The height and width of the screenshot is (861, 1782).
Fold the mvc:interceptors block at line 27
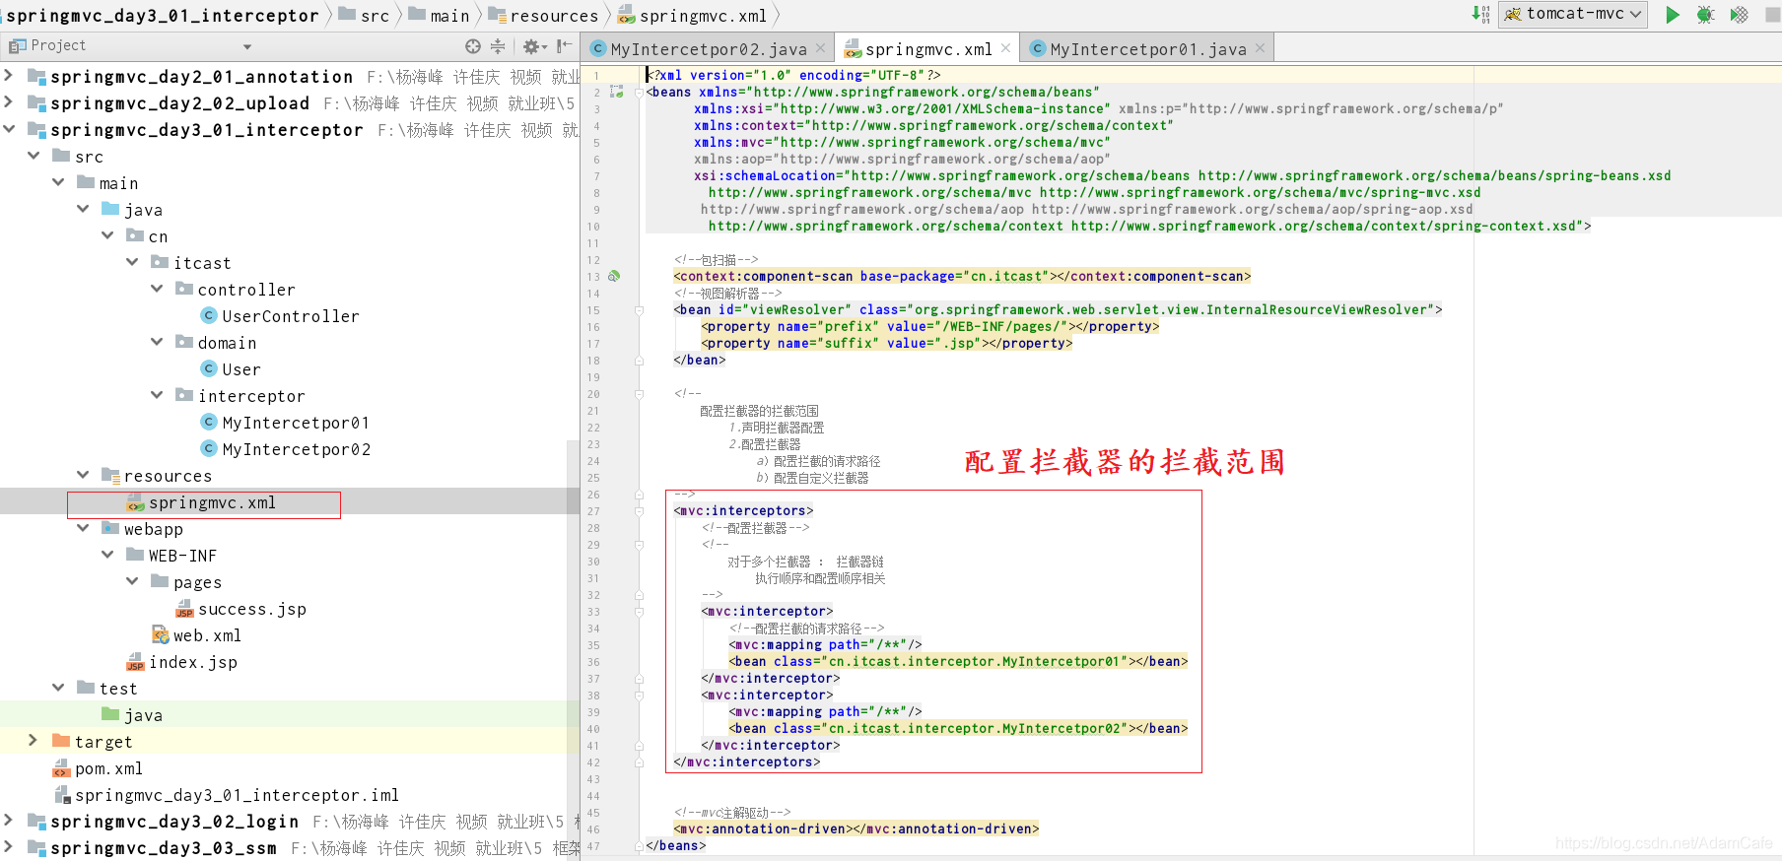pos(639,511)
